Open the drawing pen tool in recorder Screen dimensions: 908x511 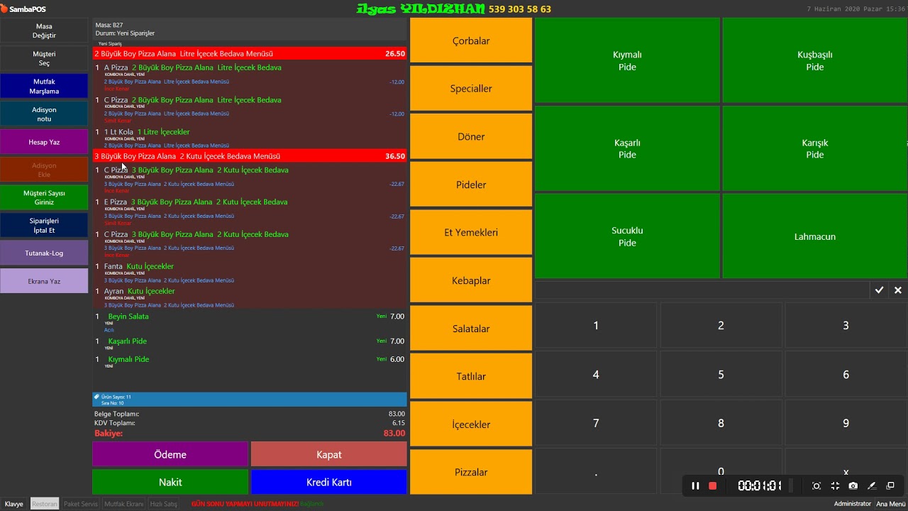tap(872, 486)
